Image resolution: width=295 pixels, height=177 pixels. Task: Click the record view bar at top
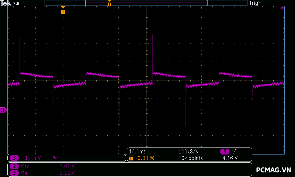(x=146, y=3)
